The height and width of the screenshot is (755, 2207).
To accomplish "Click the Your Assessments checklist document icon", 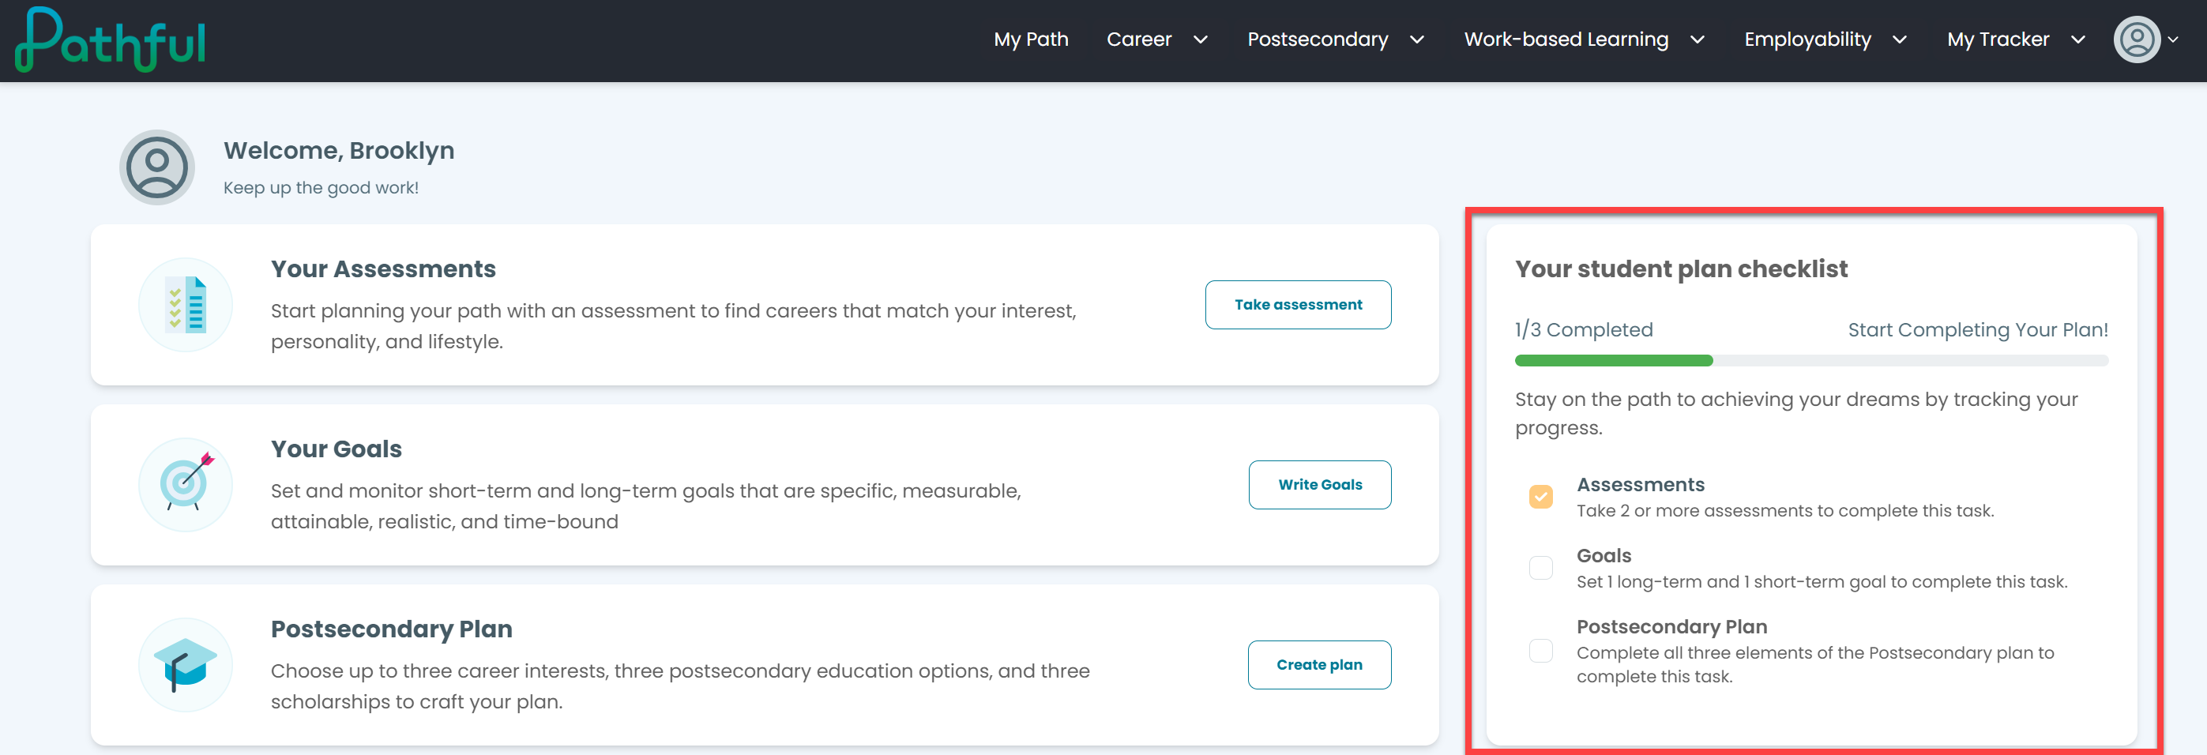I will pos(186,304).
